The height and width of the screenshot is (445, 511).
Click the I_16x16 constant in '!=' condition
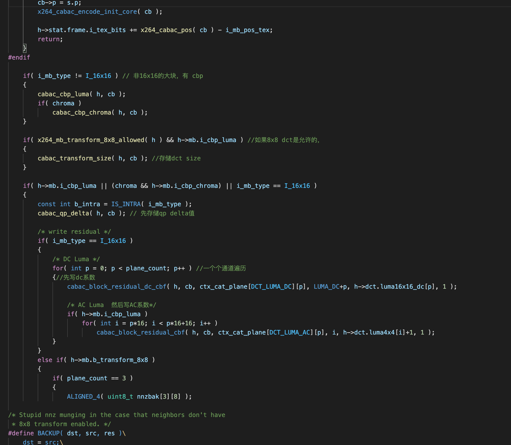(98, 76)
